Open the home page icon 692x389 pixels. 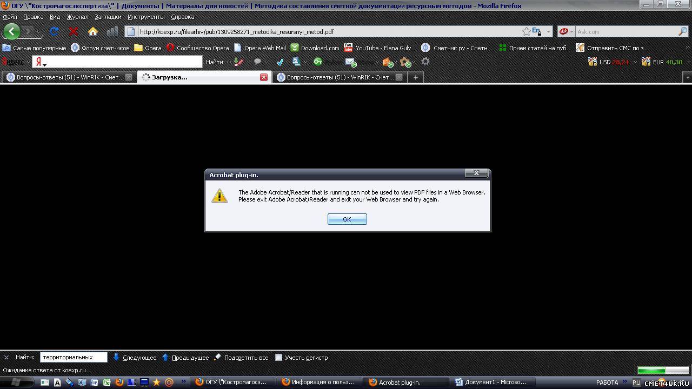pyautogui.click(x=93, y=31)
